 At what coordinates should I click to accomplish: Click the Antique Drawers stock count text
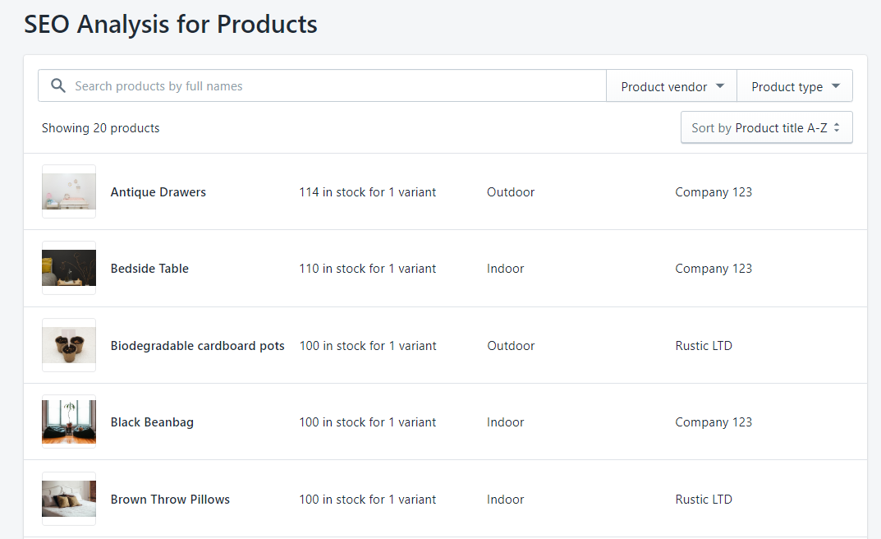coord(367,192)
